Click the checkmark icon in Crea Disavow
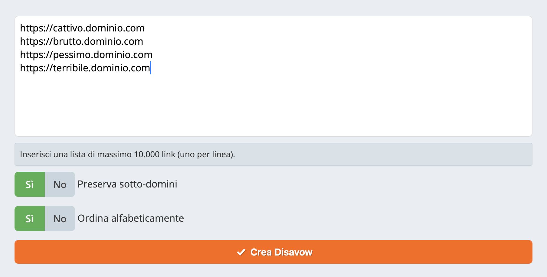547x277 pixels. [x=241, y=252]
